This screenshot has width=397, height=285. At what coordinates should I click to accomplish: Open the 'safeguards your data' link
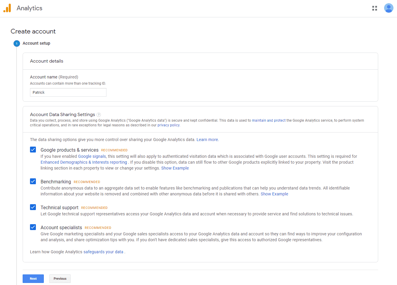pos(103,252)
